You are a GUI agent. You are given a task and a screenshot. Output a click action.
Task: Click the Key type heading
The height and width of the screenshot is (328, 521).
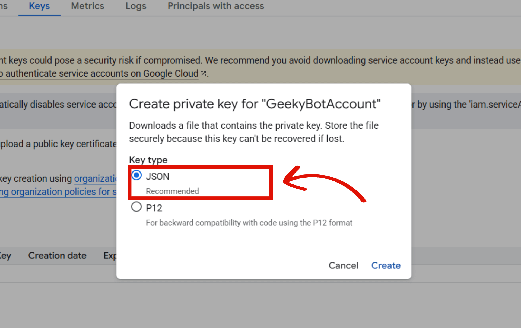148,160
